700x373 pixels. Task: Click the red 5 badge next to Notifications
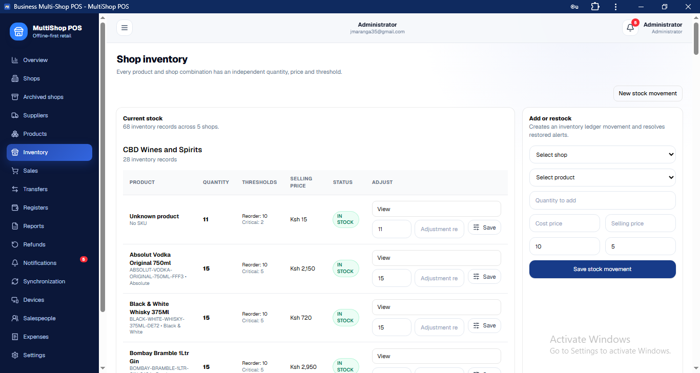pyautogui.click(x=84, y=259)
